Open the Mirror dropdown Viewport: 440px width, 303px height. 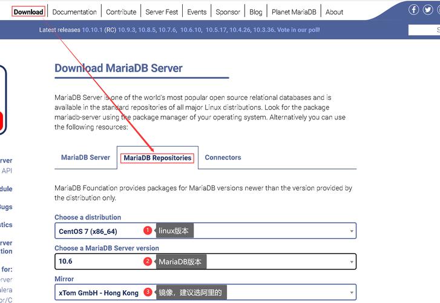coord(205,292)
